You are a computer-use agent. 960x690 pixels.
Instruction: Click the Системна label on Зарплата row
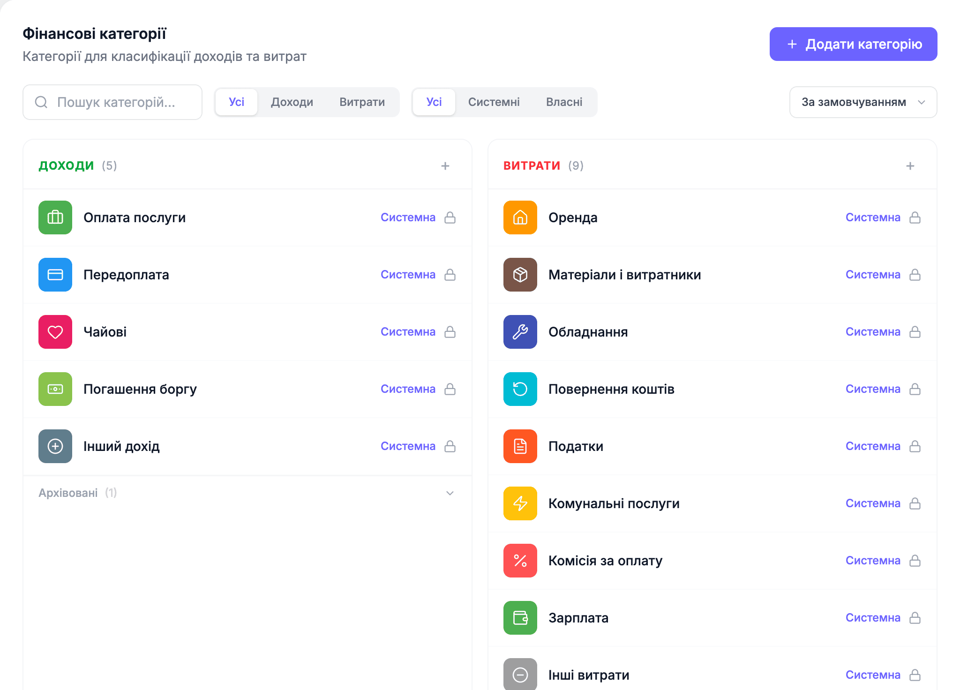[x=873, y=618]
